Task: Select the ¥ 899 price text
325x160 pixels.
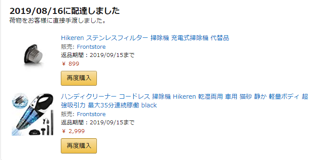Action: tap(70, 64)
